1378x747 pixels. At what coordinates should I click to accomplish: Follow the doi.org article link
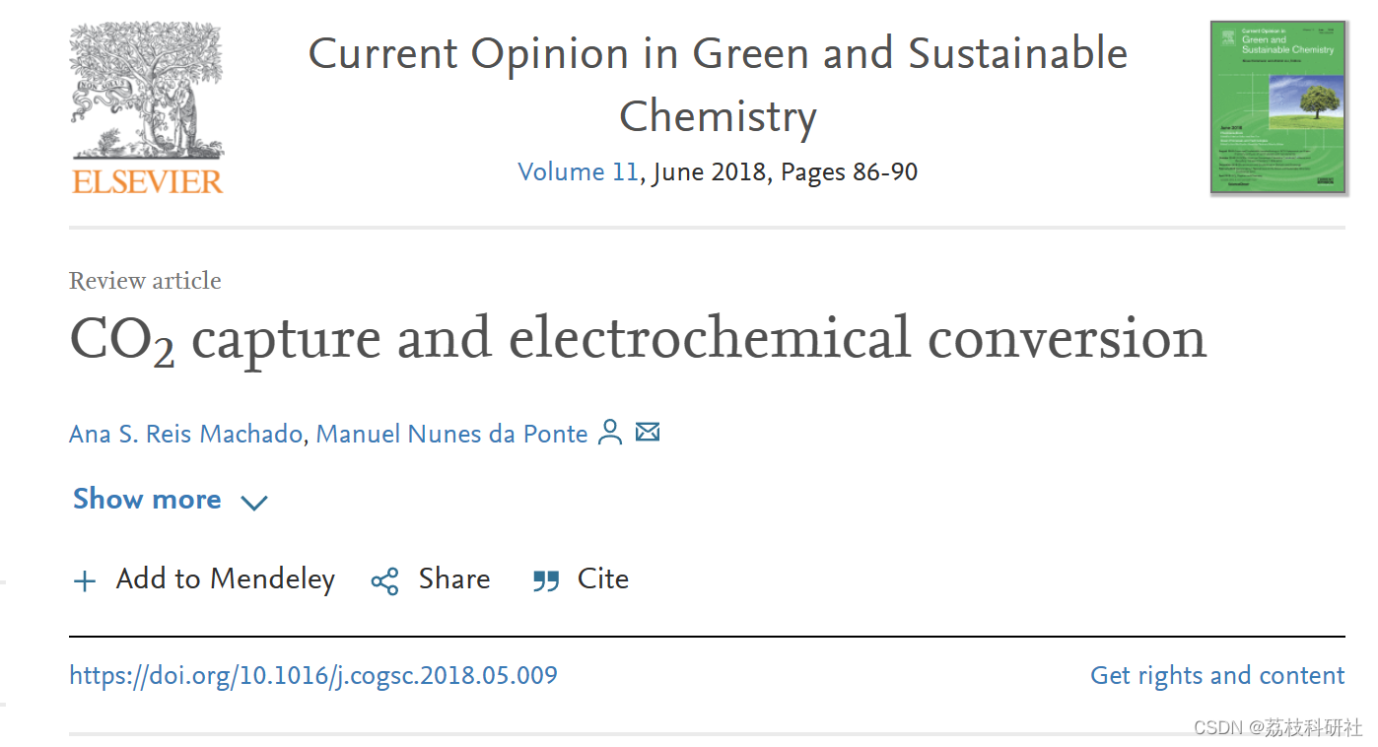pyautogui.click(x=312, y=675)
